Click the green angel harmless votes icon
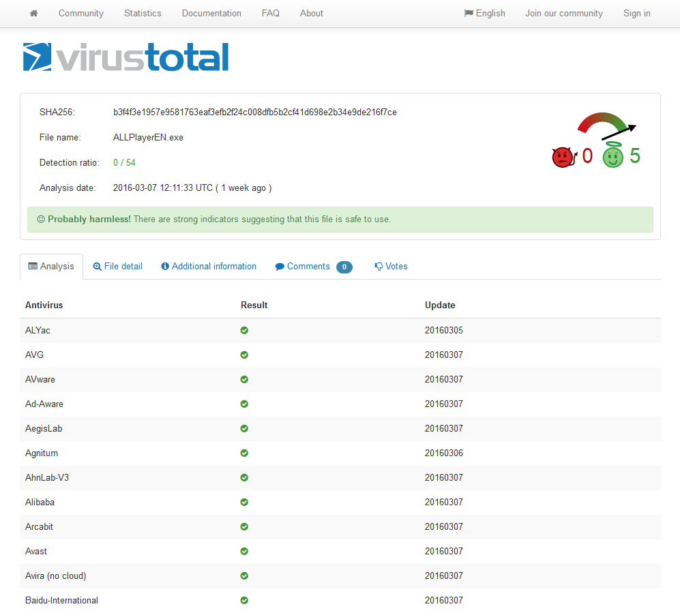Screen dimensions: 680x613 click(612, 155)
